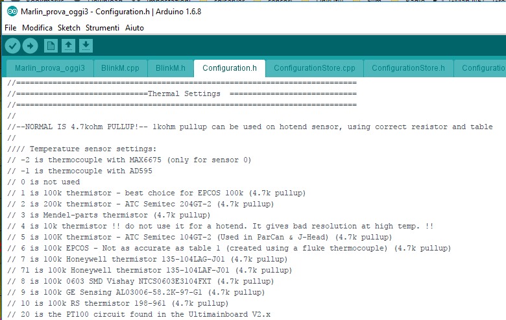Open the Aiuto menu
Image resolution: width=506 pixels, height=320 pixels.
click(x=134, y=28)
